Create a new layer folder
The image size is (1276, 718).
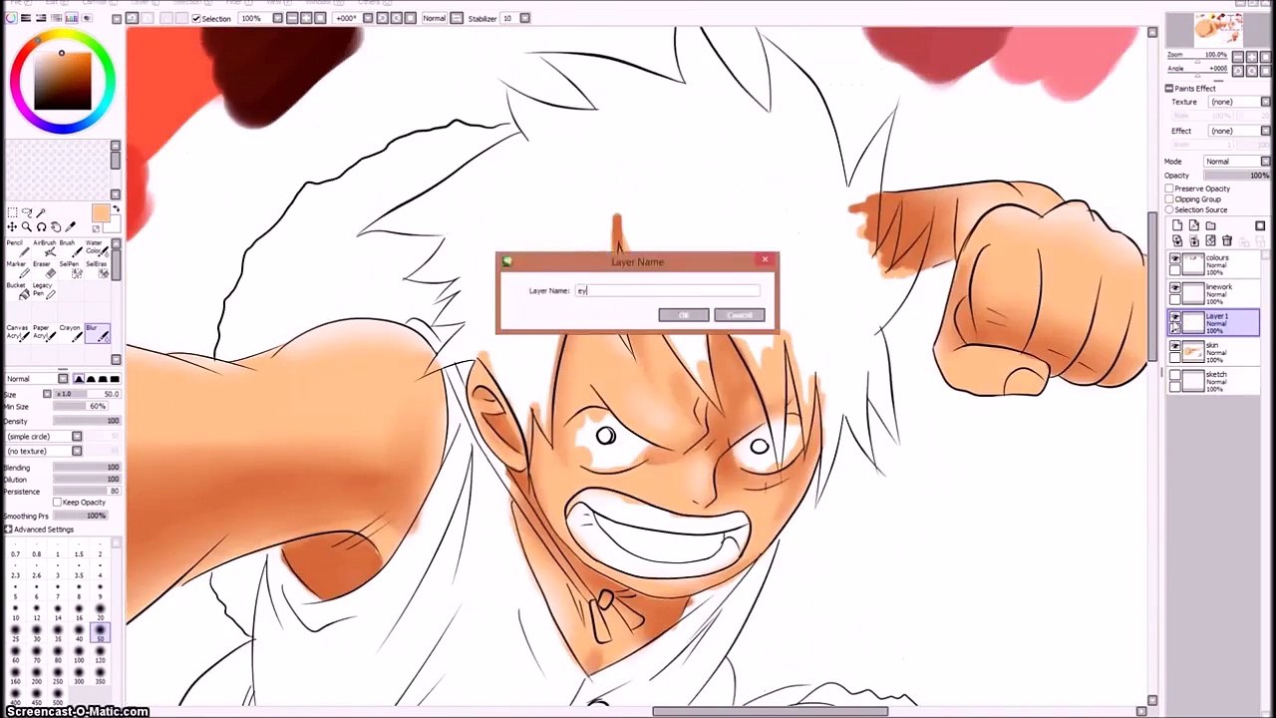[1210, 226]
